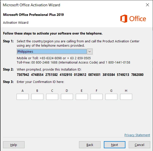The height and width of the screenshot is (151, 153).
Task: Click the Help button
Action: 14,145
